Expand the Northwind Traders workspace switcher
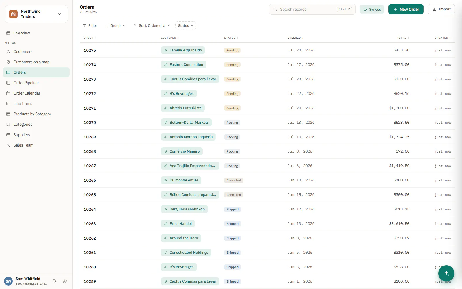 (x=36, y=14)
